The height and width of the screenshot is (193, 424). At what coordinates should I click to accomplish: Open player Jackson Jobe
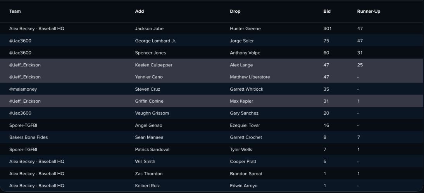click(x=149, y=29)
